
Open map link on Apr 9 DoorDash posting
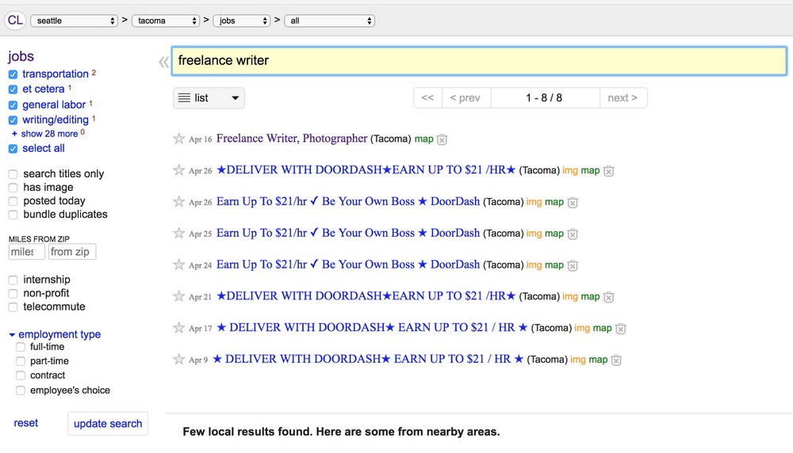598,360
